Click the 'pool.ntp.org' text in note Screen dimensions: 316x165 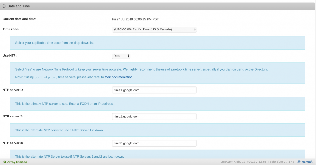coord(46,77)
